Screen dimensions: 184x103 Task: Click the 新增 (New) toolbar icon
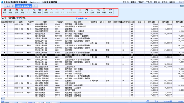(x=46, y=11)
